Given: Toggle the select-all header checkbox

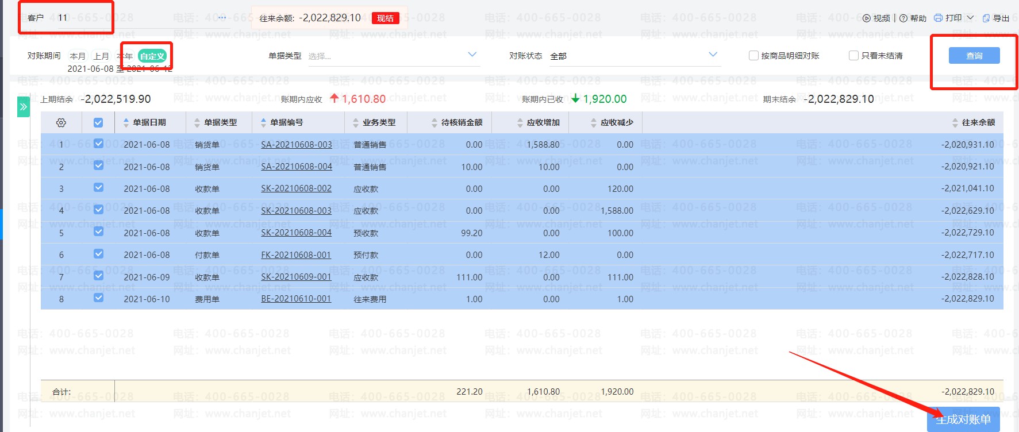Looking at the screenshot, I should point(98,123).
